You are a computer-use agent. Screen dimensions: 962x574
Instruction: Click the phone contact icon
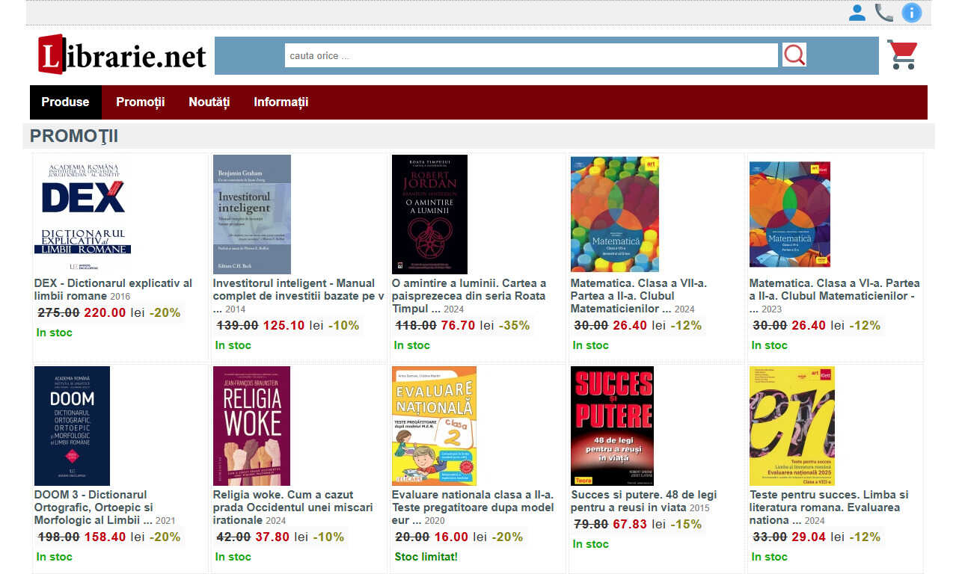(x=884, y=13)
